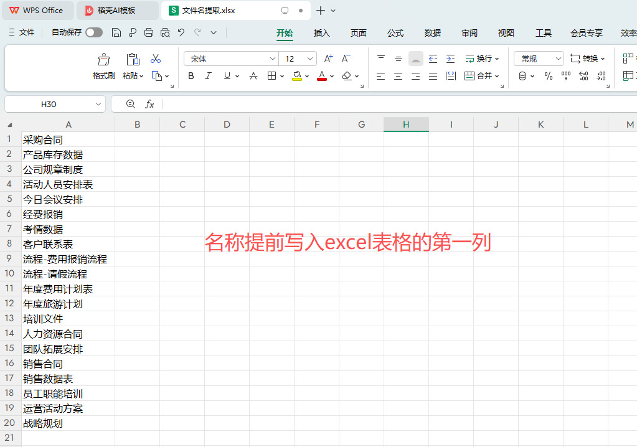Switch to 公式 (Formulas) ribbon tab
This screenshot has width=637, height=447.
tap(395, 33)
